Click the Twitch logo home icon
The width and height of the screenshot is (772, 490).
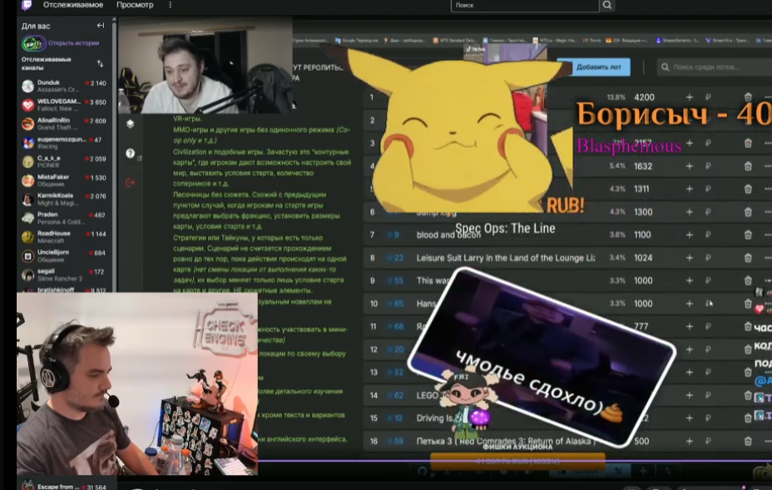point(27,5)
